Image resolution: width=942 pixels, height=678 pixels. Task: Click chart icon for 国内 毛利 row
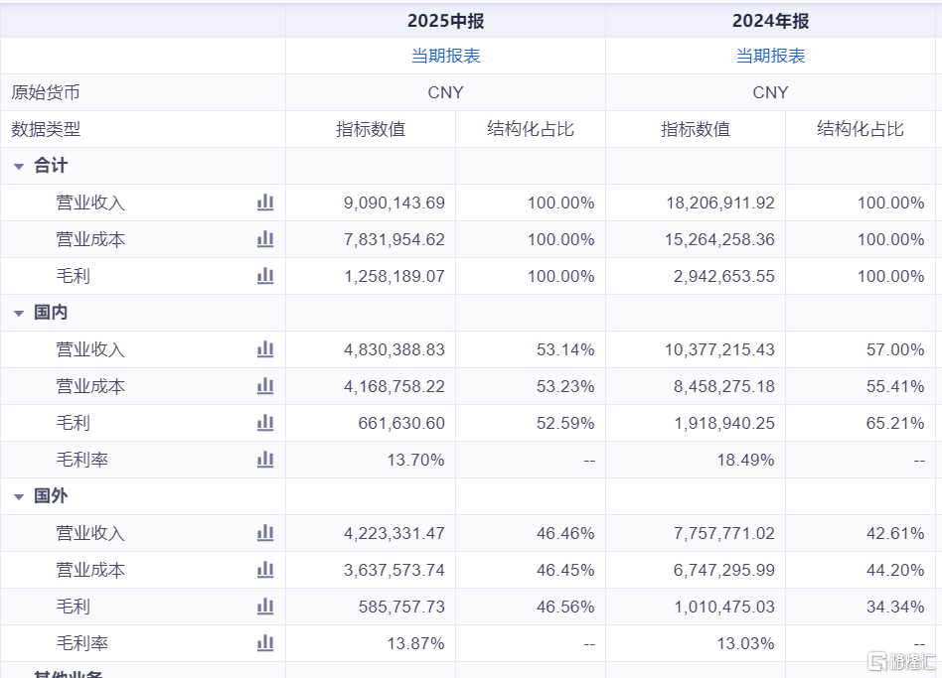click(x=265, y=423)
